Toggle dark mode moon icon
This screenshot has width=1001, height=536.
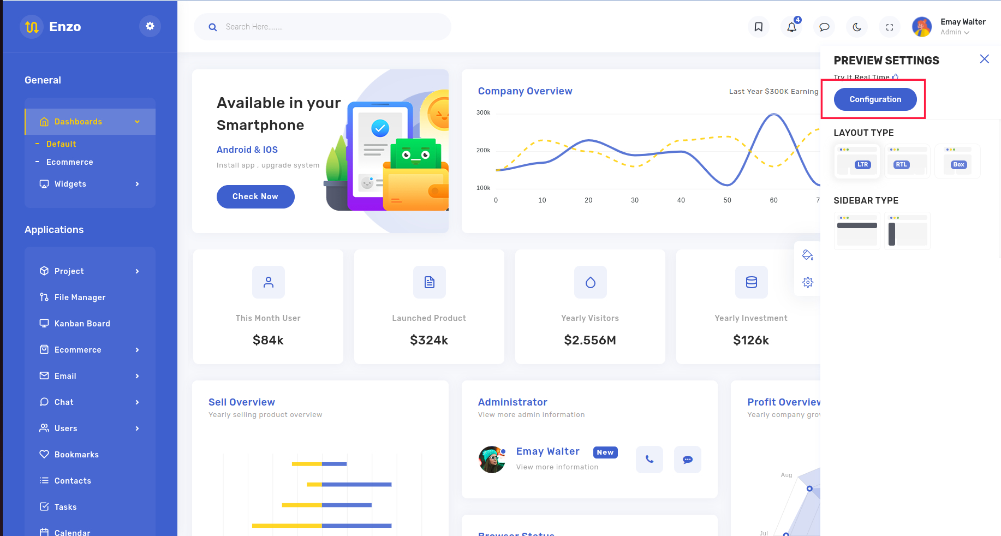coord(857,27)
